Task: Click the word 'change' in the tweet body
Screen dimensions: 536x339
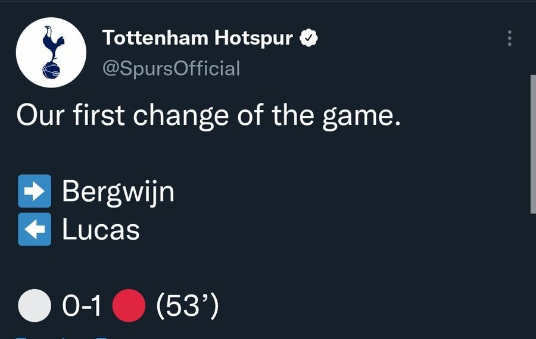Action: 180,117
